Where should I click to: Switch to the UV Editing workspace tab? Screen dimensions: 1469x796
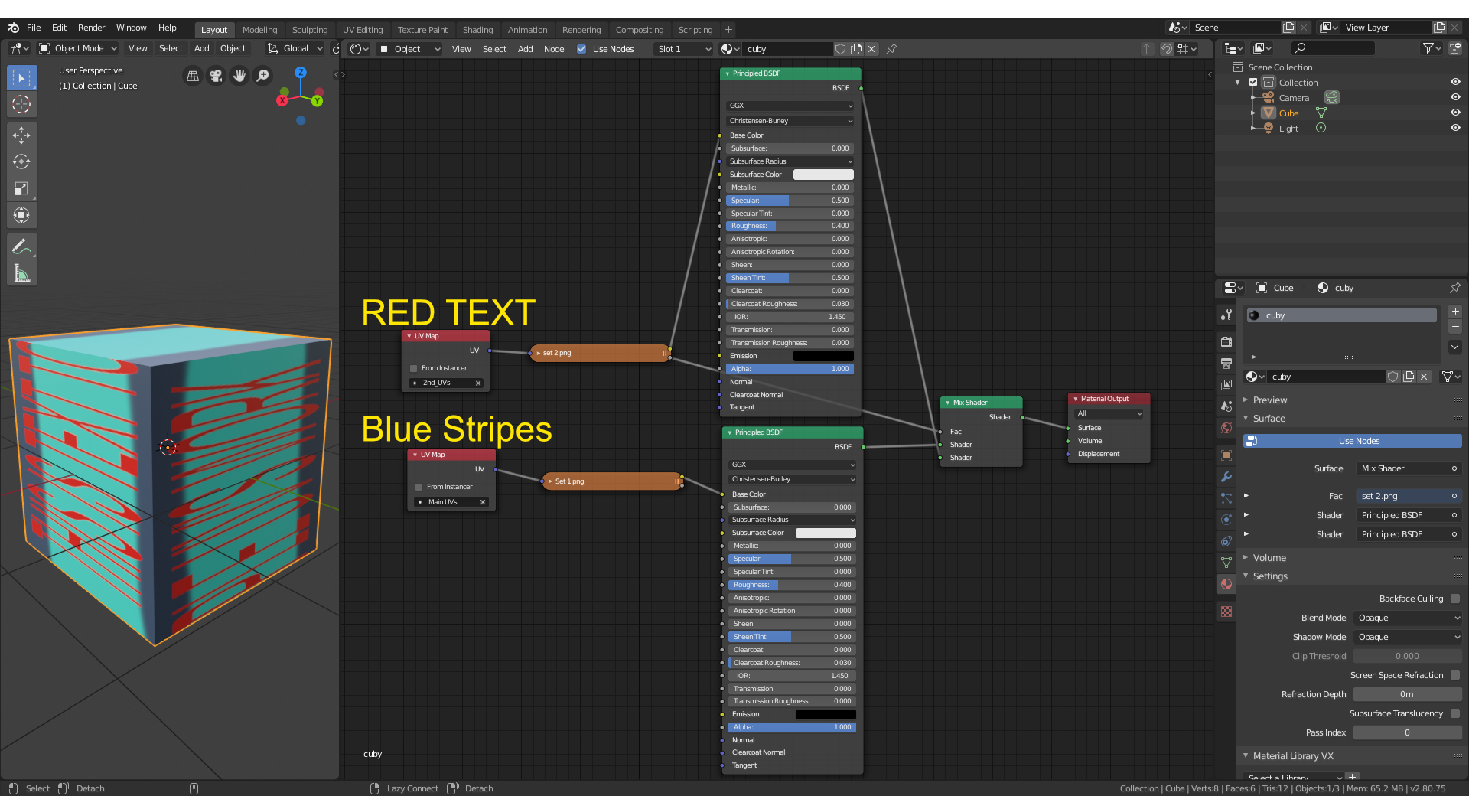pos(363,30)
